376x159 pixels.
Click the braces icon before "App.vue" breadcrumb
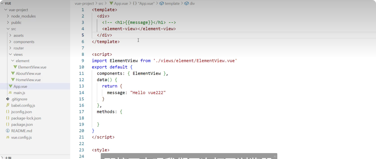135,4
